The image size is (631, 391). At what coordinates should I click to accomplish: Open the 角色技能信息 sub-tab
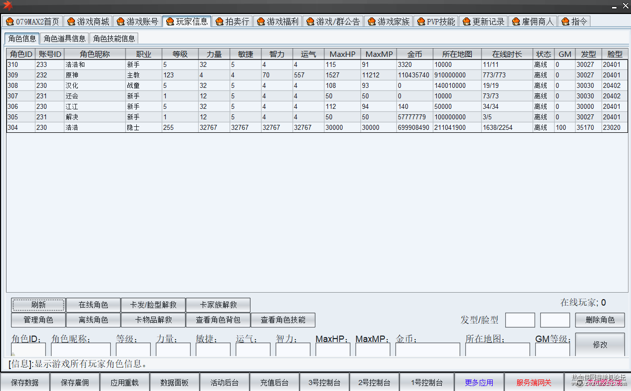pos(114,38)
